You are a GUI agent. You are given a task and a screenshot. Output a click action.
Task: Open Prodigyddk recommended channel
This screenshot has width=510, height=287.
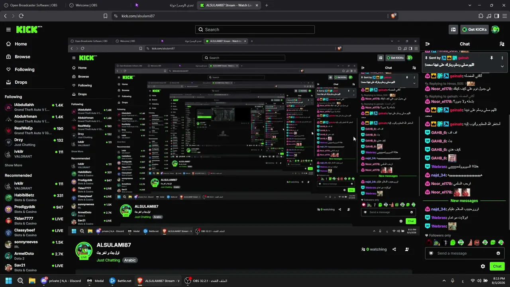(x=34, y=209)
